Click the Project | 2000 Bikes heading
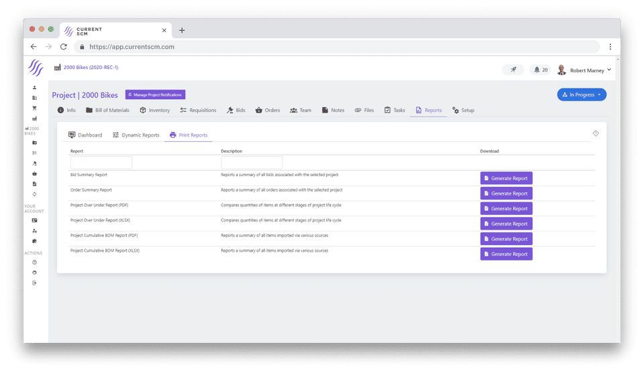 [85, 95]
